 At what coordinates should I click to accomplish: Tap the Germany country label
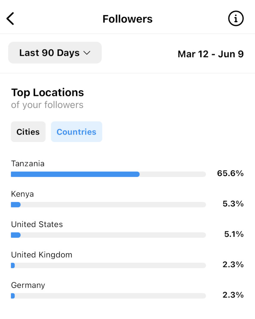[28, 285]
